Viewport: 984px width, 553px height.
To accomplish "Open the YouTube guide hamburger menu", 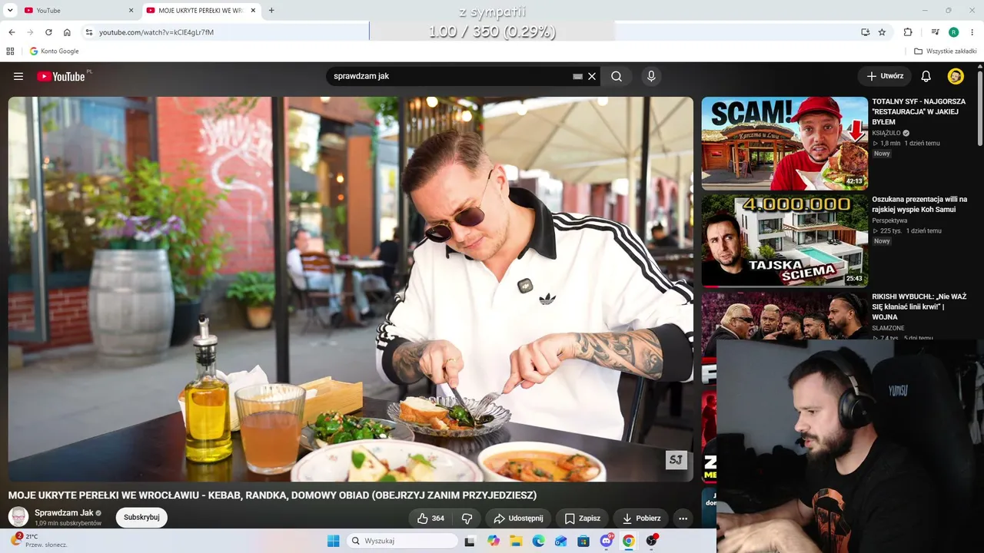I will pos(18,76).
